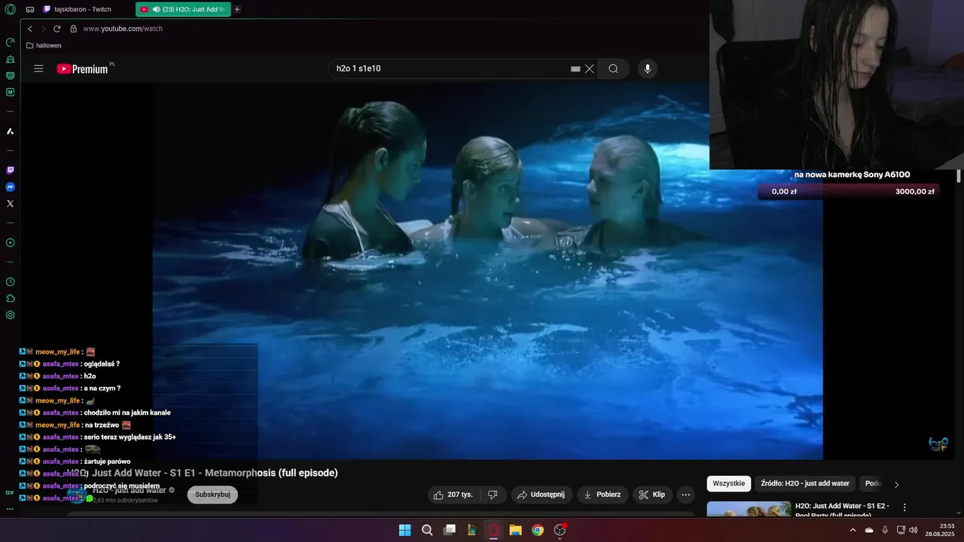
Task: Open the Windows Start menu
Action: click(404, 530)
